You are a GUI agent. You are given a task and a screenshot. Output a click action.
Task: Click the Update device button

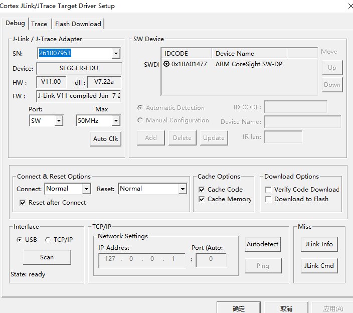tap(214, 138)
